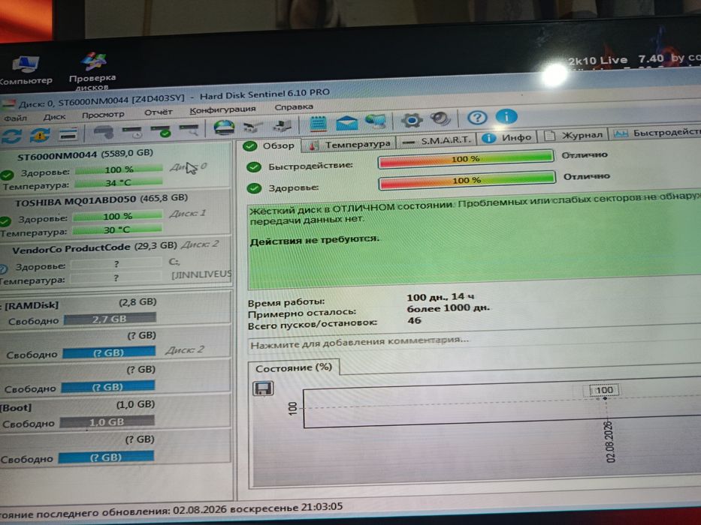Viewport: 701px width, 525px height.
Task: Click the drive-with-box toolbar icon
Action: (282, 126)
